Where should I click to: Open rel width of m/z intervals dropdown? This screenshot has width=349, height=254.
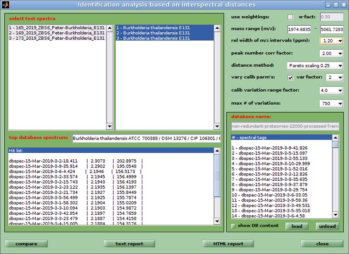pos(332,41)
